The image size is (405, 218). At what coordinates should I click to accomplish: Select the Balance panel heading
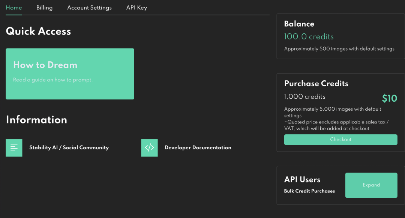click(299, 24)
